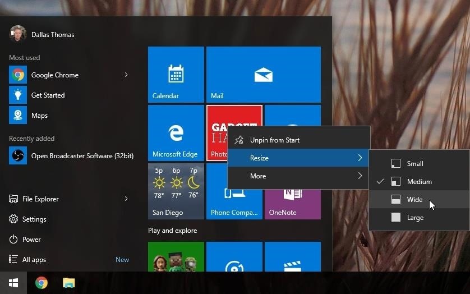Select the Medium tile size option

pyautogui.click(x=419, y=181)
